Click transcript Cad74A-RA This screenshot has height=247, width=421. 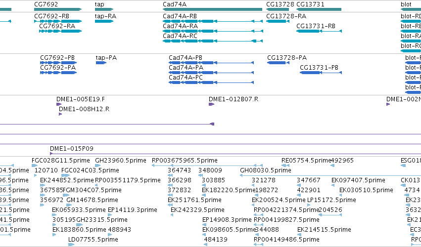pyautogui.click(x=180, y=26)
